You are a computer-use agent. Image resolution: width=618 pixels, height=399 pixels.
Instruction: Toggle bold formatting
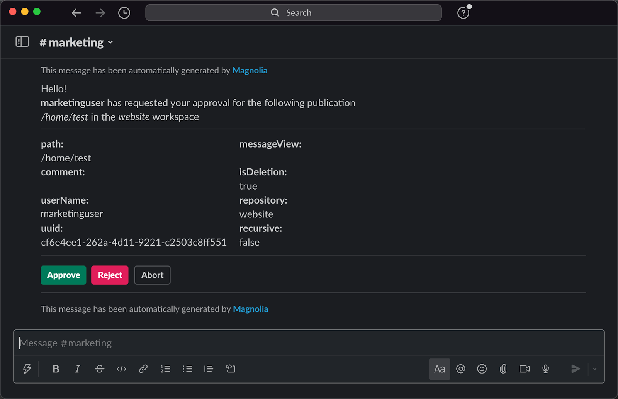click(56, 369)
